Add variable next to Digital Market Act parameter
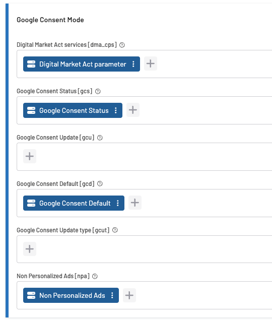The width and height of the screenshot is (272, 321). pos(151,63)
